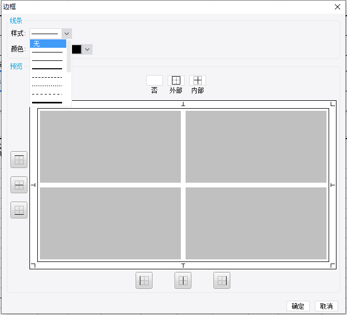Toggle the left border button
Viewport: 347px width, 315px height.
click(144, 280)
